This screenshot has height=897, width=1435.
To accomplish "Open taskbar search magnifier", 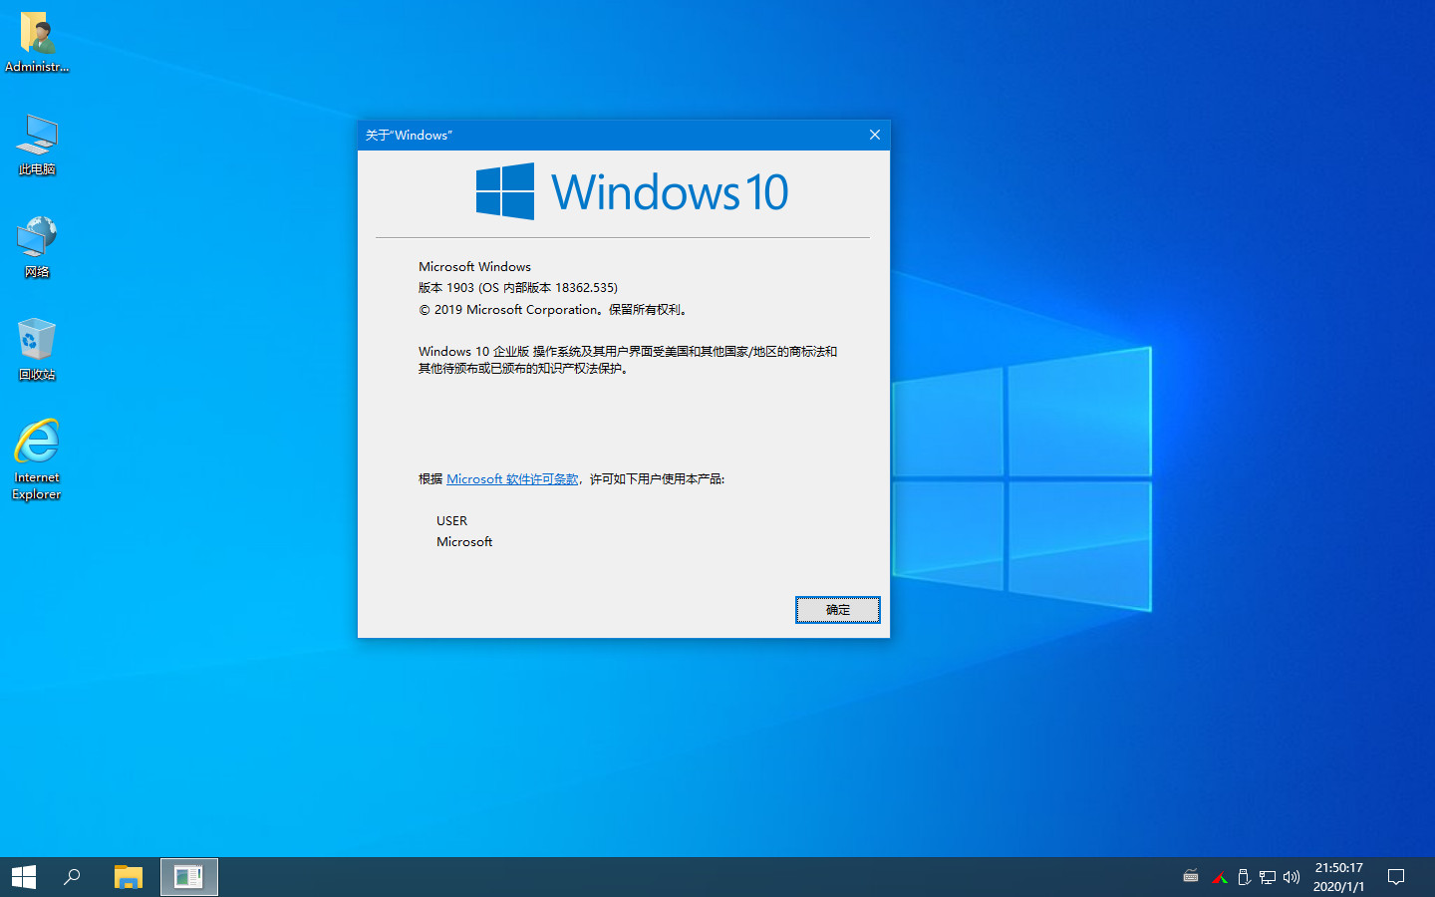I will (72, 877).
